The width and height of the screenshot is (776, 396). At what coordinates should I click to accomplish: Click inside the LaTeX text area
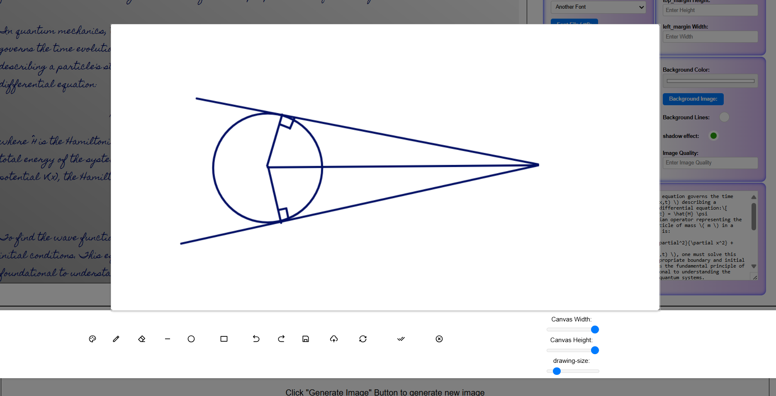click(x=704, y=237)
